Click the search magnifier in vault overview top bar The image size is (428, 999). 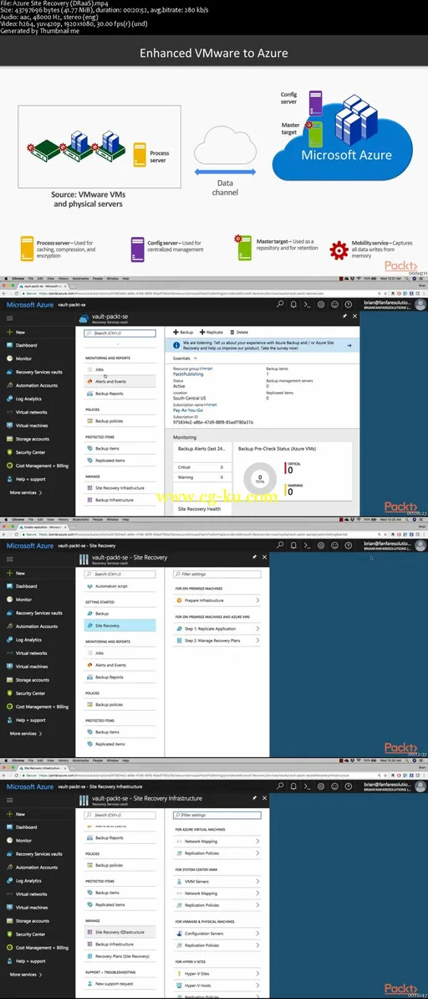point(281,305)
